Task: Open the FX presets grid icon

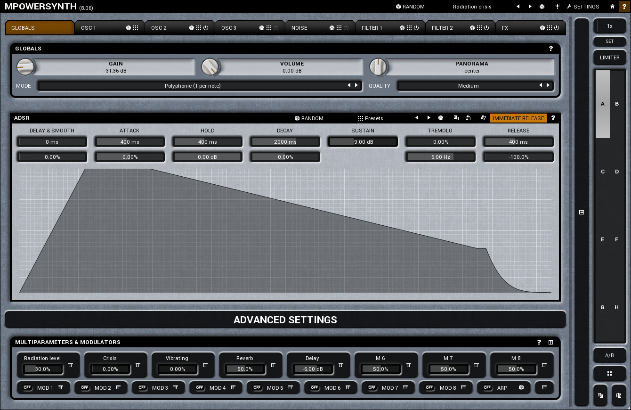Action: 550,28
